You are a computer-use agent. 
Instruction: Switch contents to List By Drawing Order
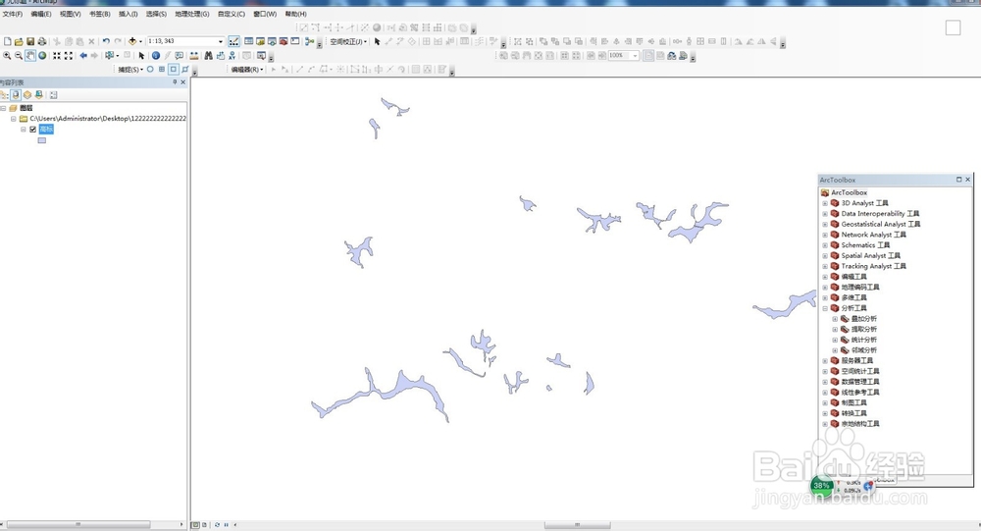(x=4, y=95)
